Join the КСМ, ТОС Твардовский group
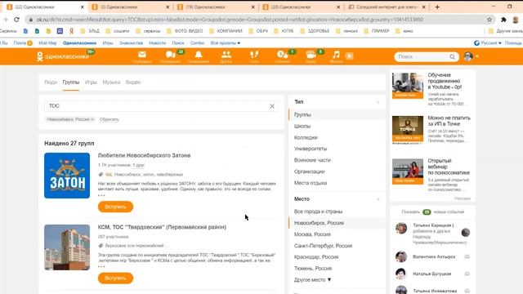523x294 pixels. pos(115,278)
